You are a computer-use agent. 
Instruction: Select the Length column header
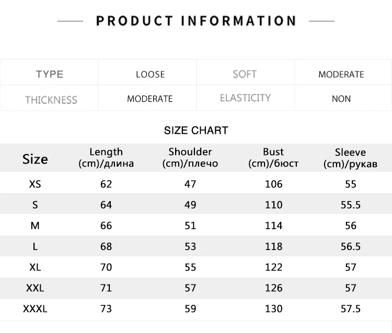pos(106,158)
